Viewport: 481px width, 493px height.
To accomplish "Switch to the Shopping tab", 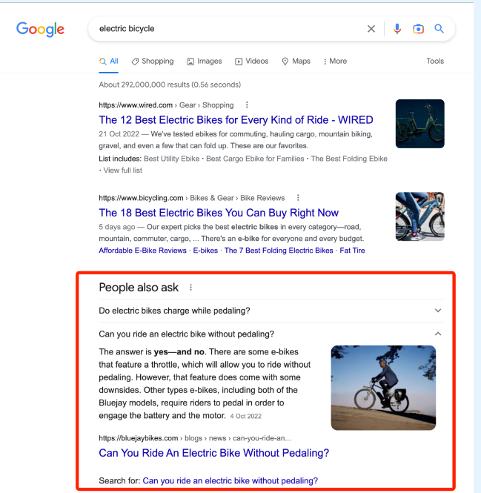I will click(x=153, y=62).
